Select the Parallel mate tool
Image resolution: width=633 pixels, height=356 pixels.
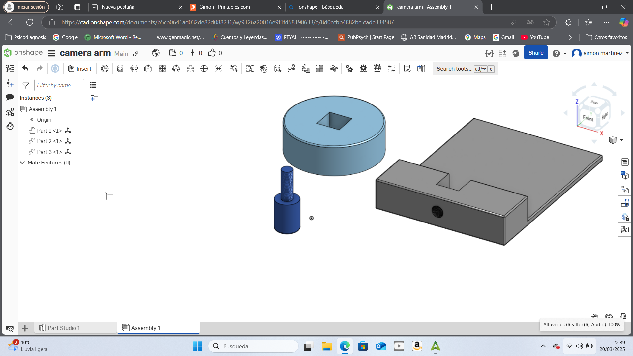coord(218,69)
